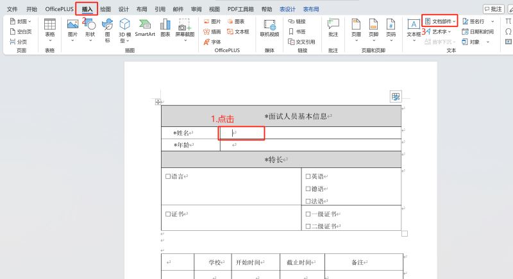
Task: Switch to the Table Layout (表布局) tab
Action: pos(311,9)
